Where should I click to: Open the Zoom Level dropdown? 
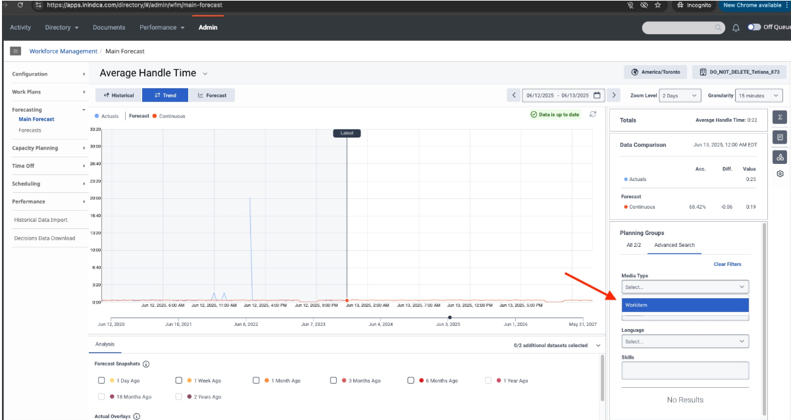[x=680, y=95]
